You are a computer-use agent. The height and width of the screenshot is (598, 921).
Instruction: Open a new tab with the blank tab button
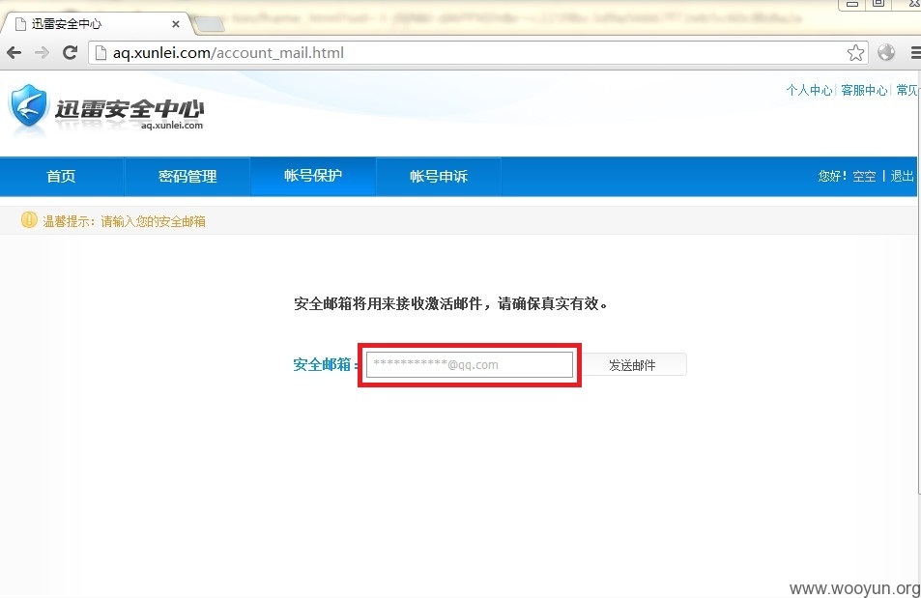(x=209, y=24)
